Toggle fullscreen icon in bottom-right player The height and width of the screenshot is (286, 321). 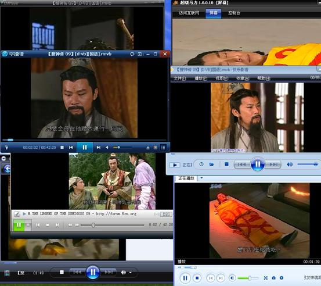pos(266,278)
